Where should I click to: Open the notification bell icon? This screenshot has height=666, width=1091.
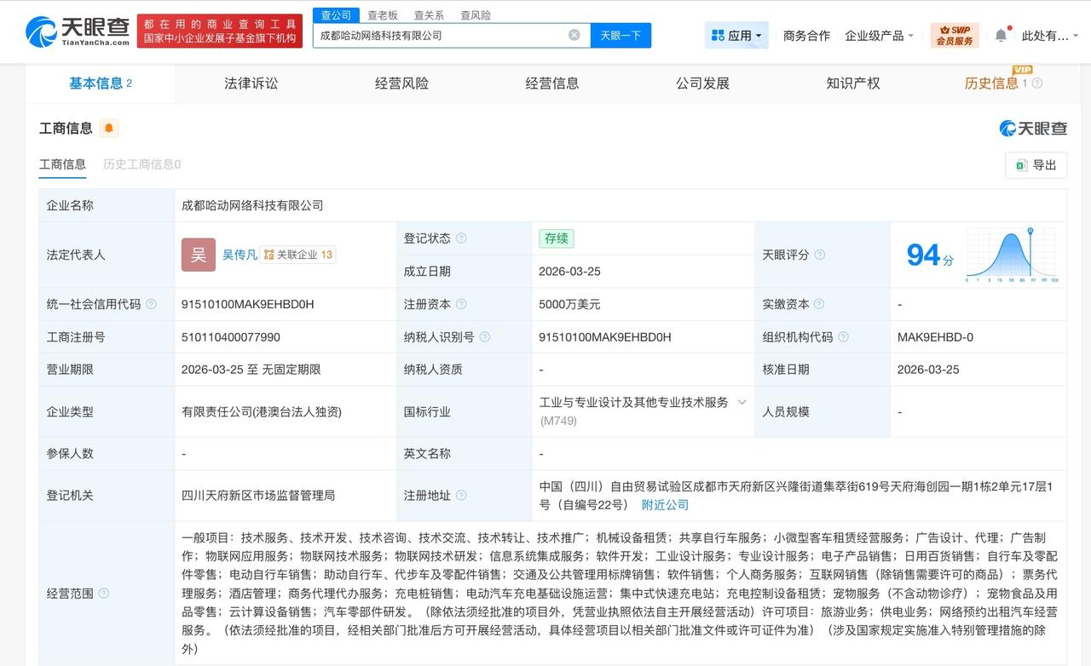coord(1001,34)
